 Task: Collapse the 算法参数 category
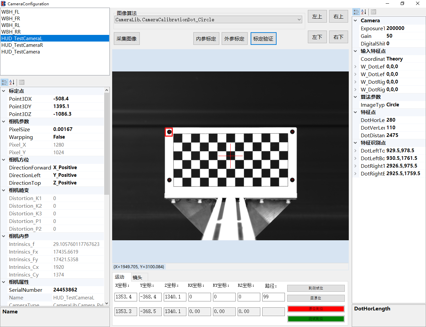[355, 97]
